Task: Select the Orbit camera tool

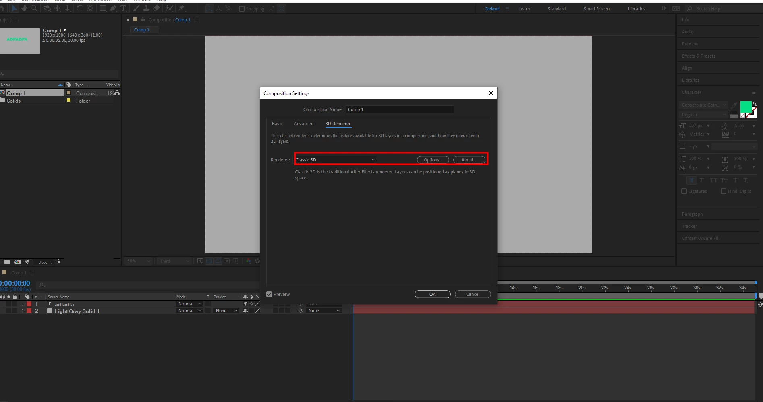Action: 47,8
